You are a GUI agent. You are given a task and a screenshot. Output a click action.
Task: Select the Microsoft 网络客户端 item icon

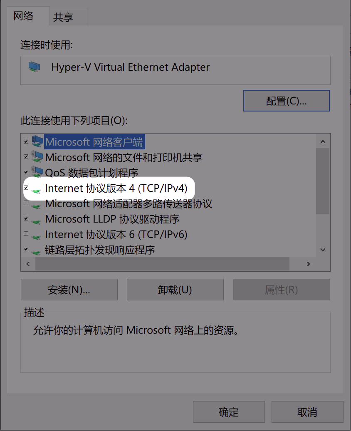coord(37,141)
